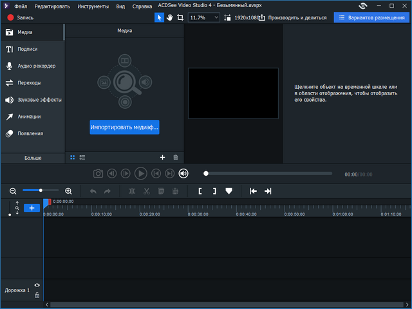Jump to the timeline start arrow

click(253, 191)
